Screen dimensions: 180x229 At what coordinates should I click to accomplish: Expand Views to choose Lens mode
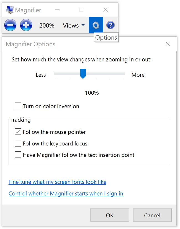point(74,25)
